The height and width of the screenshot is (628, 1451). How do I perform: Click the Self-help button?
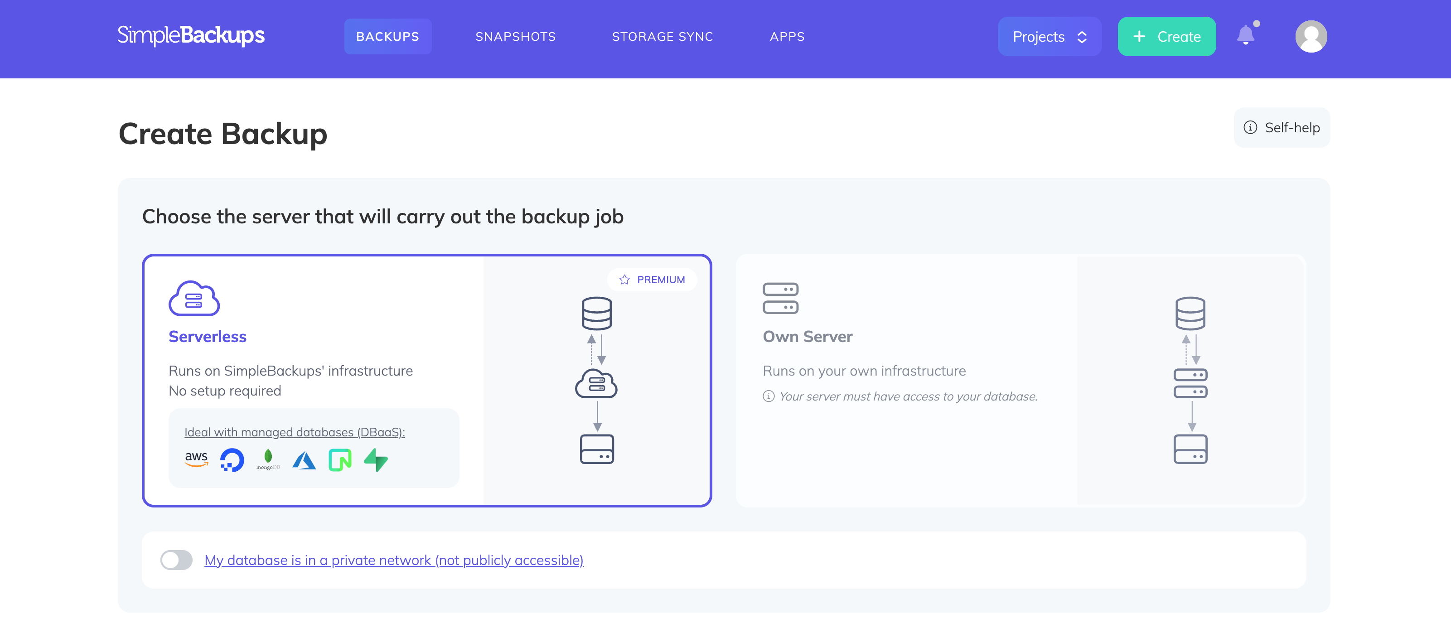tap(1282, 128)
